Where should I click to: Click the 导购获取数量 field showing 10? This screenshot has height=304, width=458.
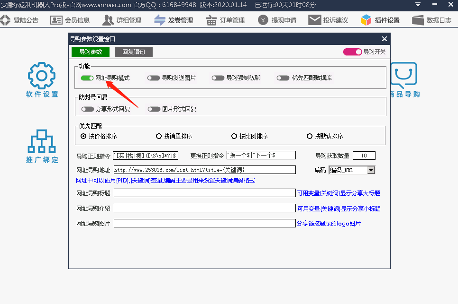[364, 156]
